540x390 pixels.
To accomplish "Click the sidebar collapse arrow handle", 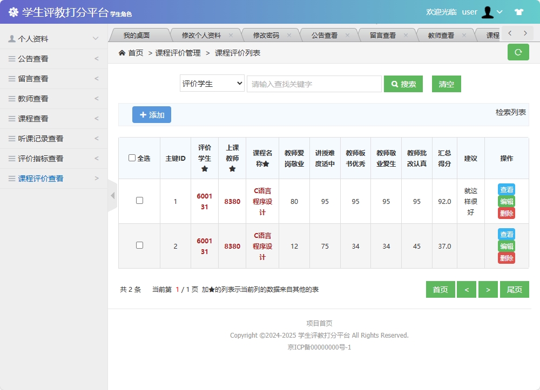I will point(112,195).
